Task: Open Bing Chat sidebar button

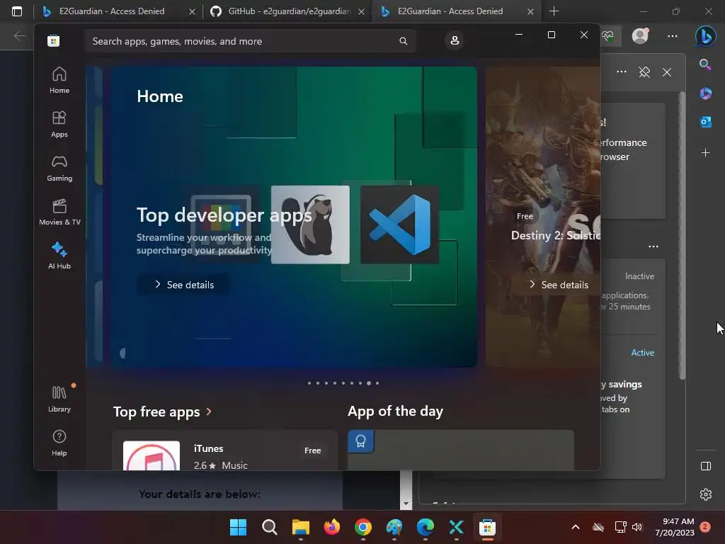Action: coord(706,35)
